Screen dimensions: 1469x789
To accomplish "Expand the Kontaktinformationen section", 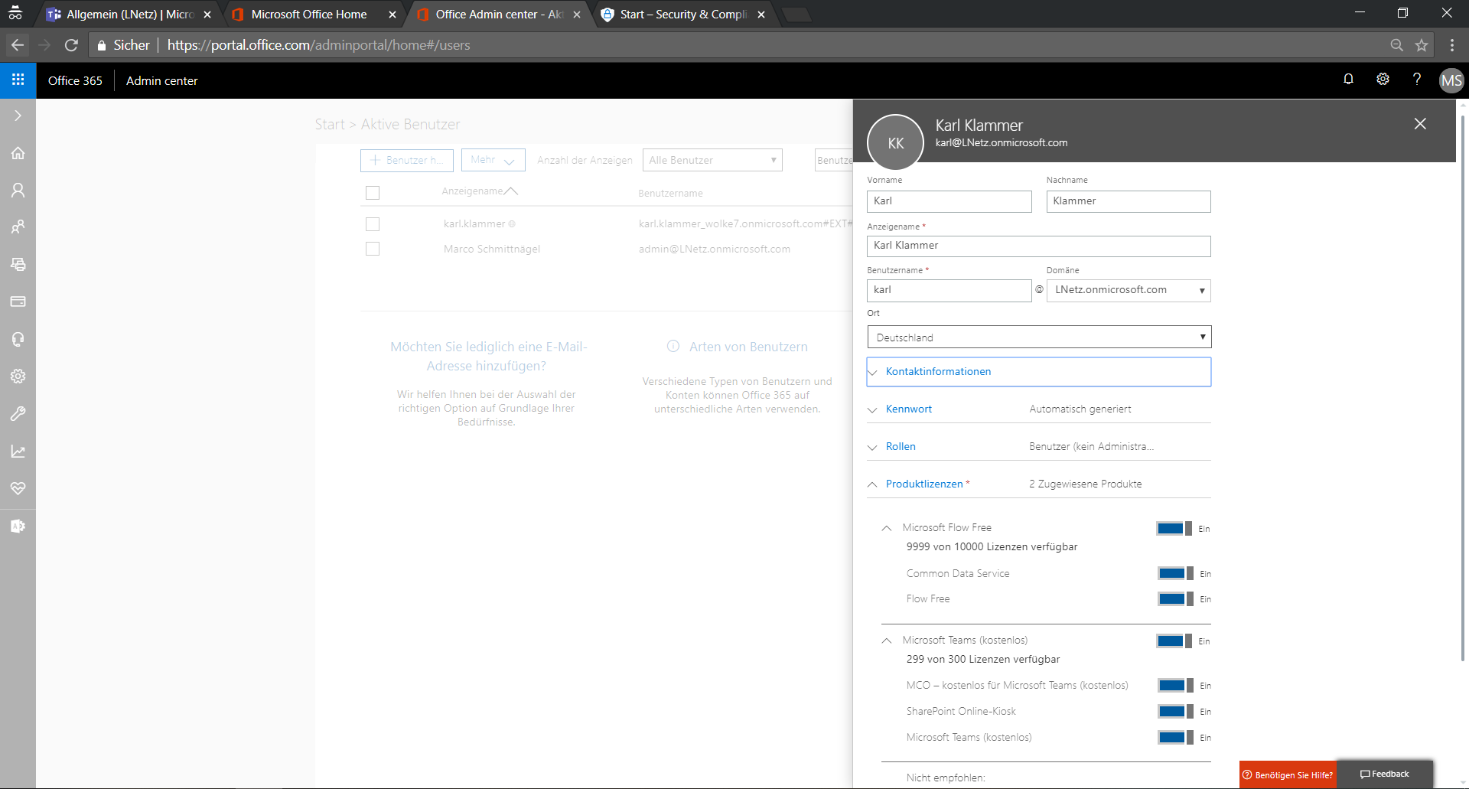I will coord(938,372).
